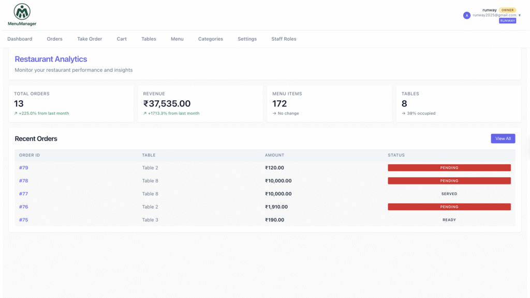Image resolution: width=530 pixels, height=298 pixels.
Task: Open order #79 link
Action: click(x=24, y=167)
